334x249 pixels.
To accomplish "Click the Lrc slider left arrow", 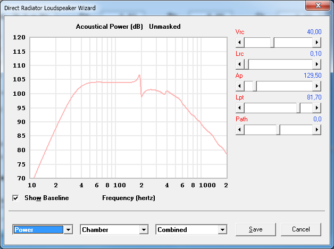I will pyautogui.click(x=240, y=64).
